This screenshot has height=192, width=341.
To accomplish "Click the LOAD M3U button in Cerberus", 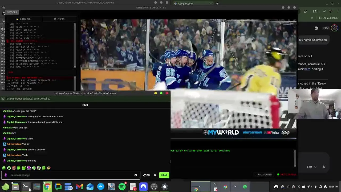I will [x=24, y=19].
